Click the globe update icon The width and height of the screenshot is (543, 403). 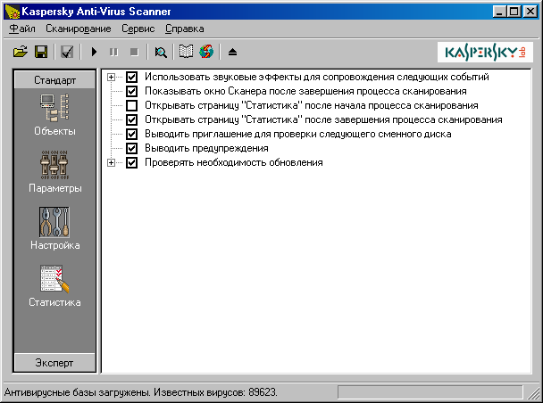click(x=206, y=53)
